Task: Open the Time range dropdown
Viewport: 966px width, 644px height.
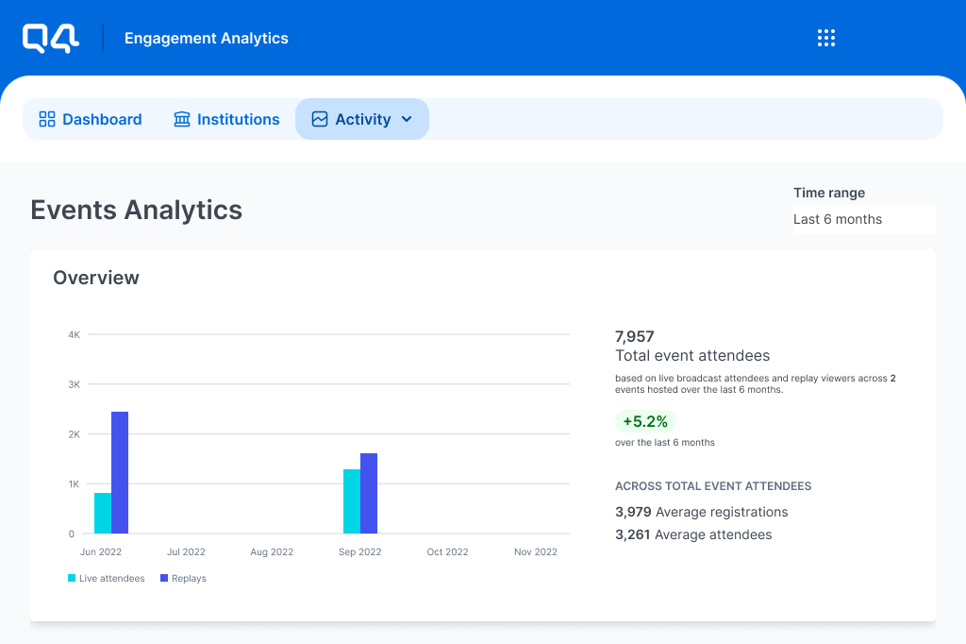Action: click(863, 219)
